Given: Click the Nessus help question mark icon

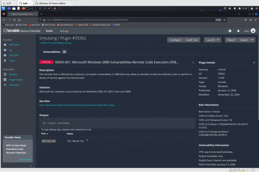Looking at the screenshot, I should (x=230, y=31).
